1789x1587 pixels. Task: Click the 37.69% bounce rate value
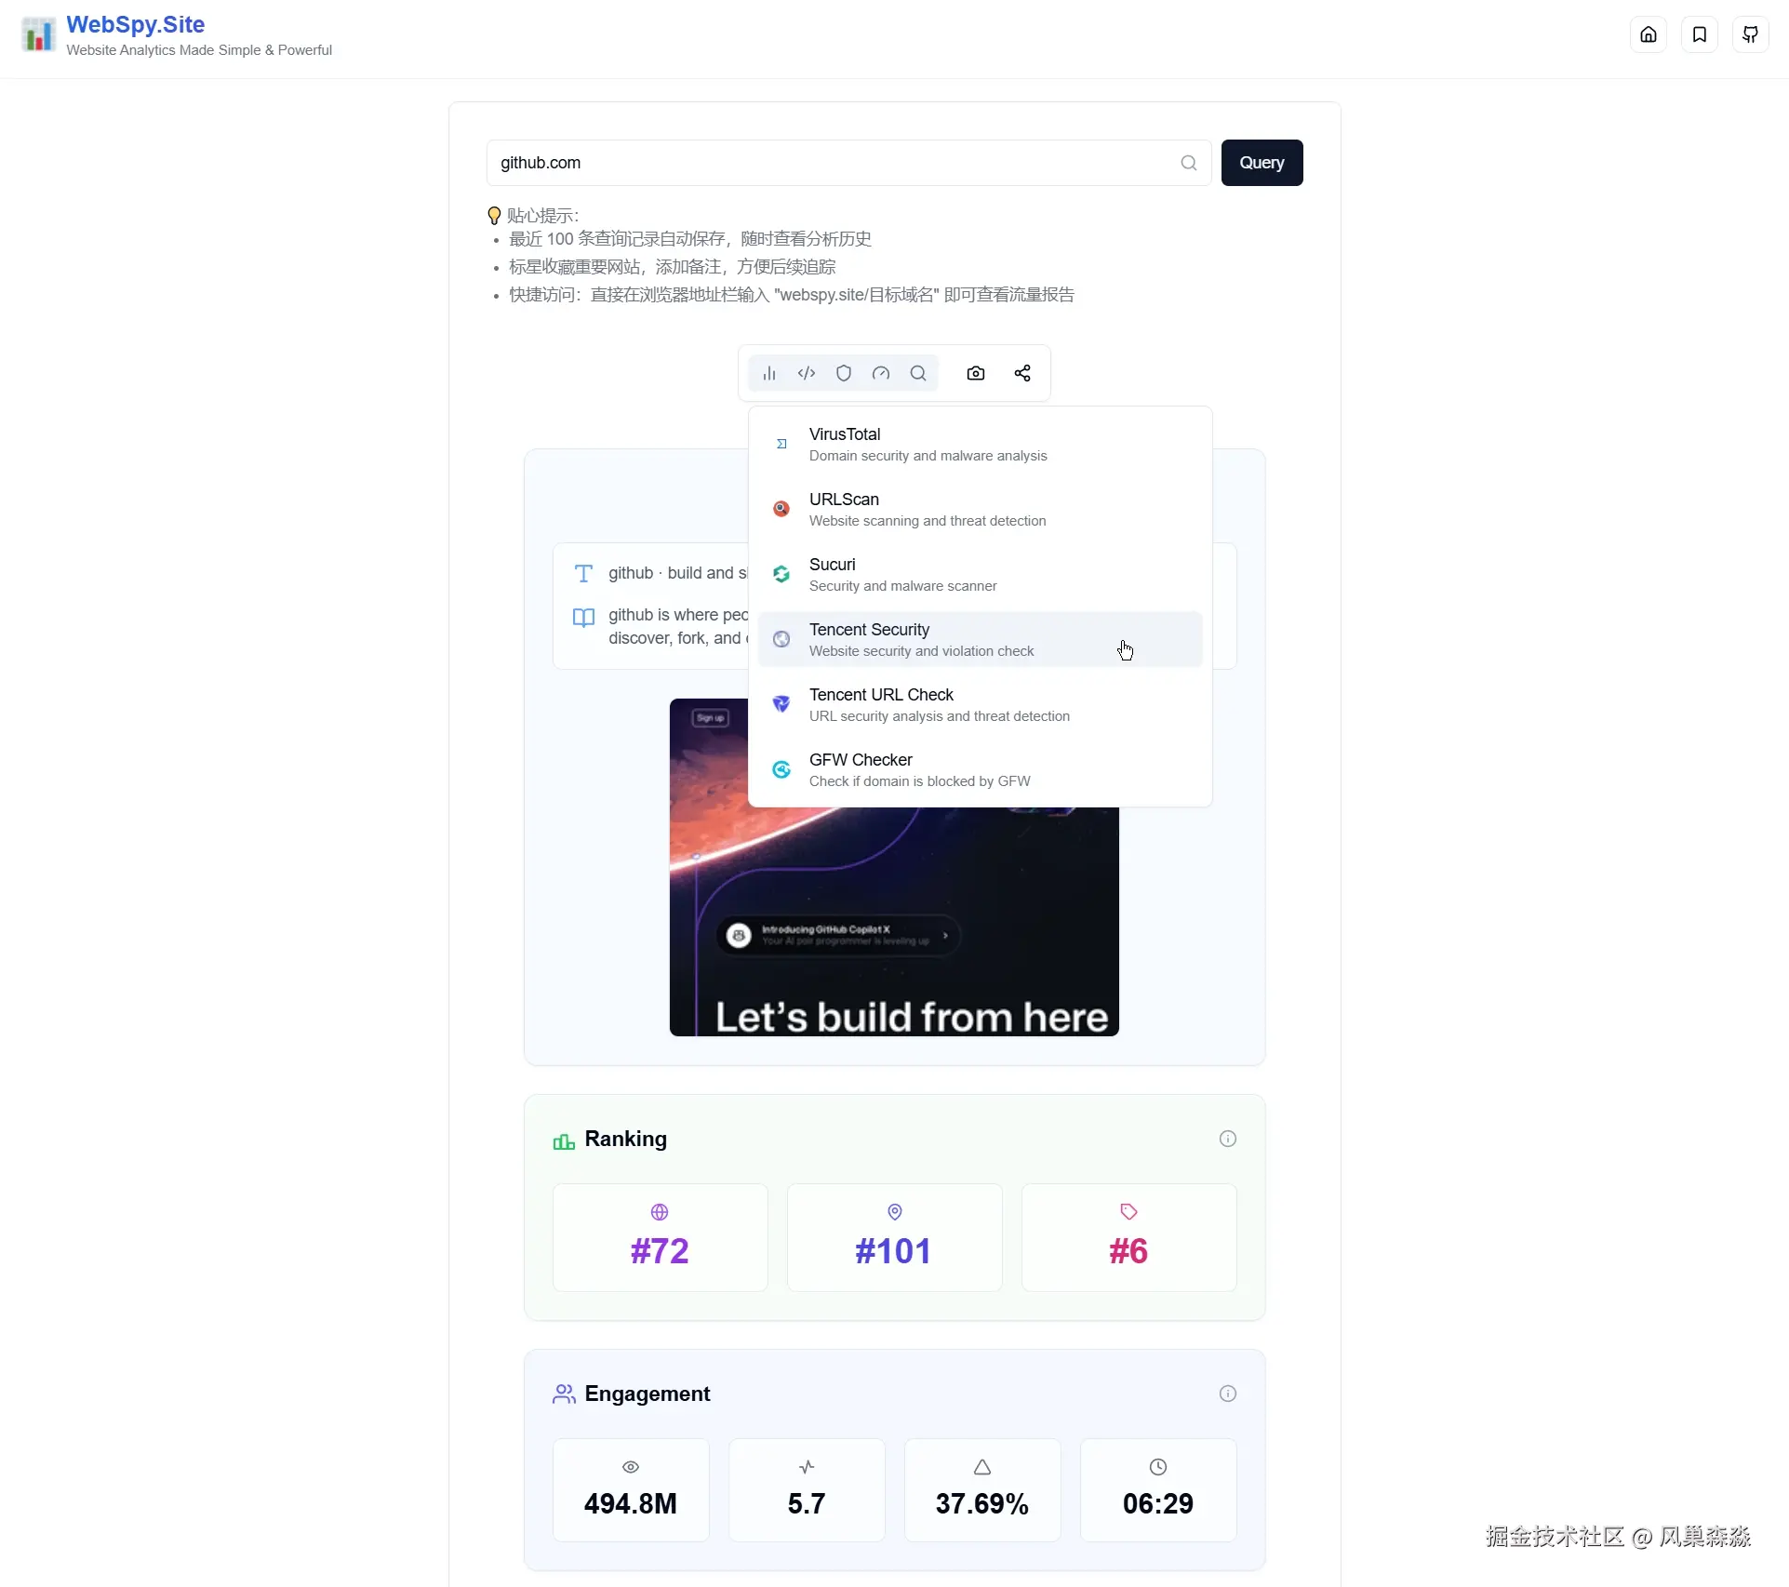(x=982, y=1504)
